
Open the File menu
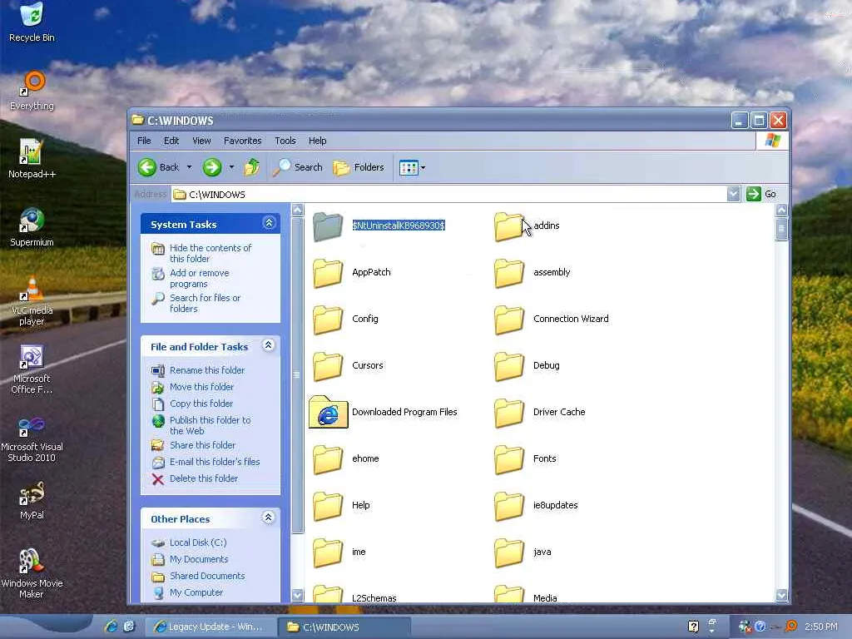pyautogui.click(x=144, y=141)
